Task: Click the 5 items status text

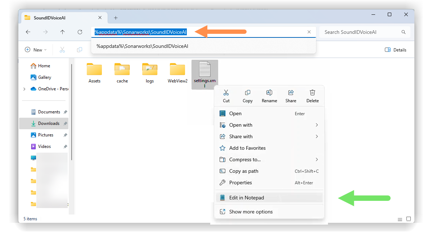Action: 30,219
